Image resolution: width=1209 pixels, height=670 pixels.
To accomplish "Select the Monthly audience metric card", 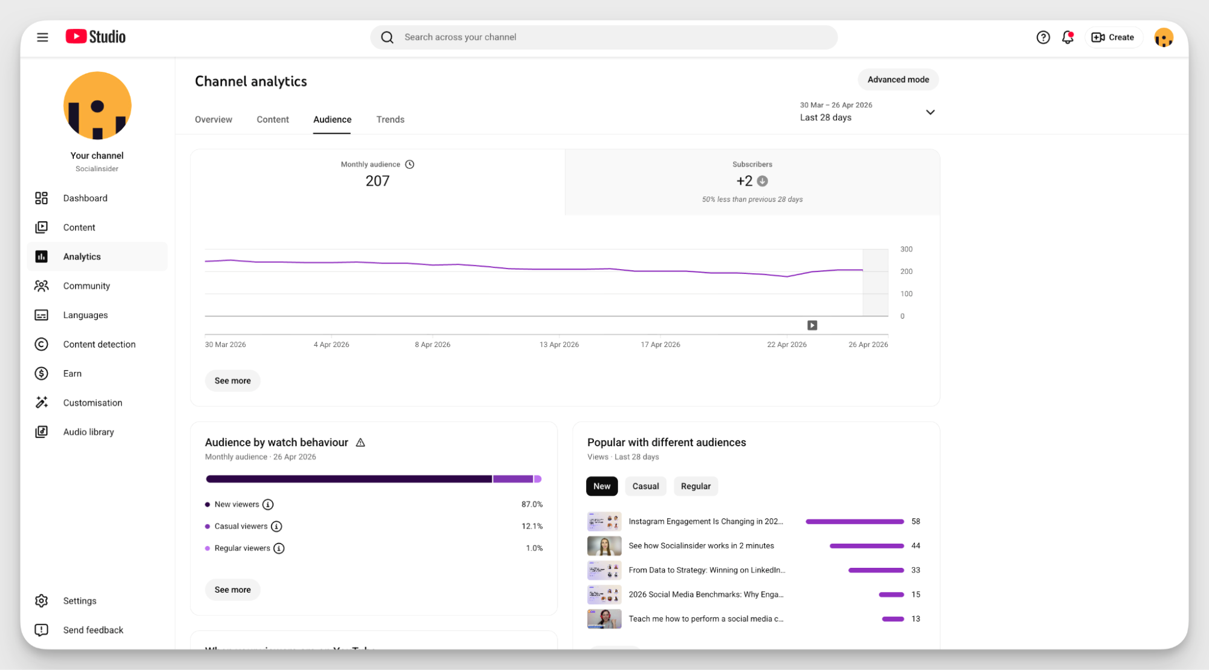I will 377,181.
